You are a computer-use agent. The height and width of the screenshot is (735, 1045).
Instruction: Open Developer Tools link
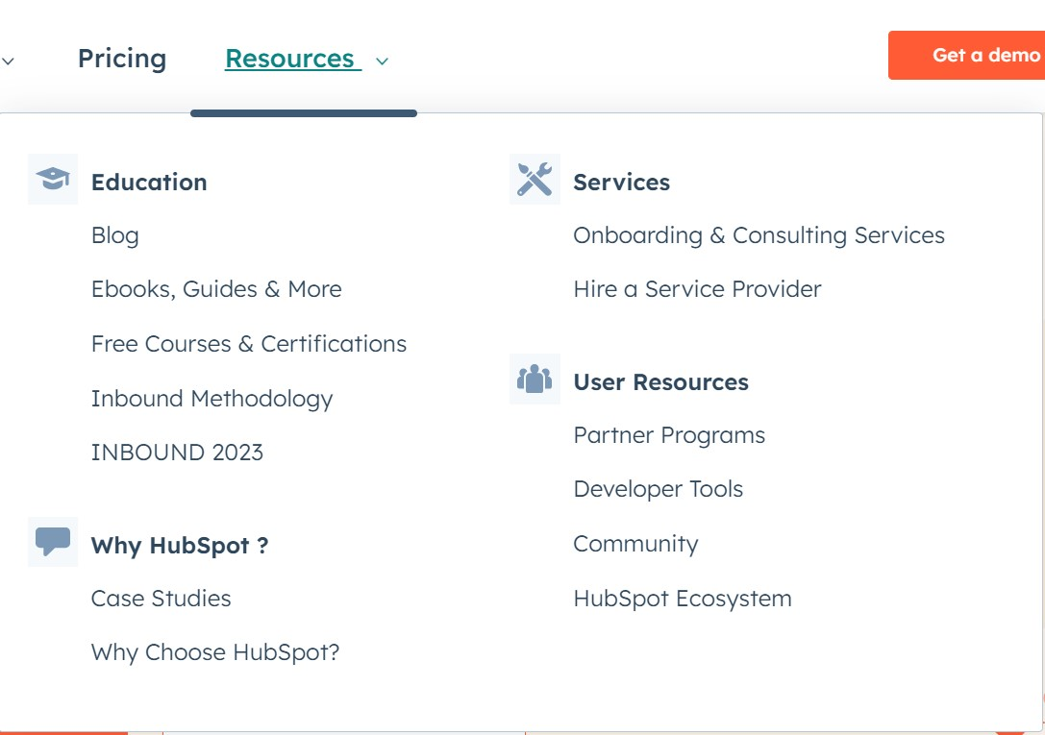pos(659,489)
